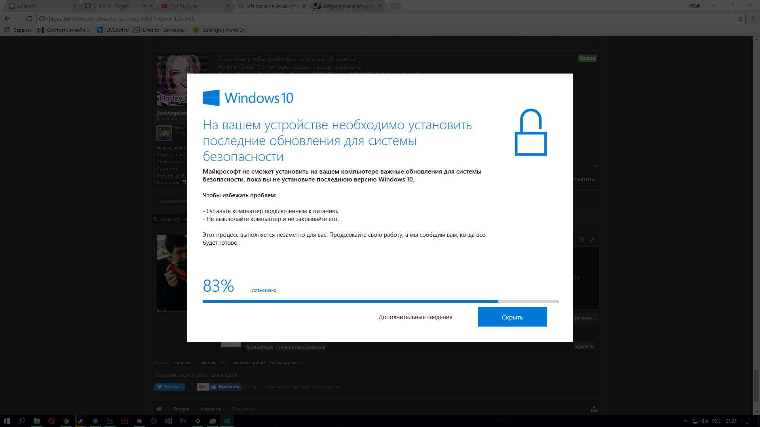Open the Windows 10 update assistant taskbar icon
The image size is (760, 427).
227,421
